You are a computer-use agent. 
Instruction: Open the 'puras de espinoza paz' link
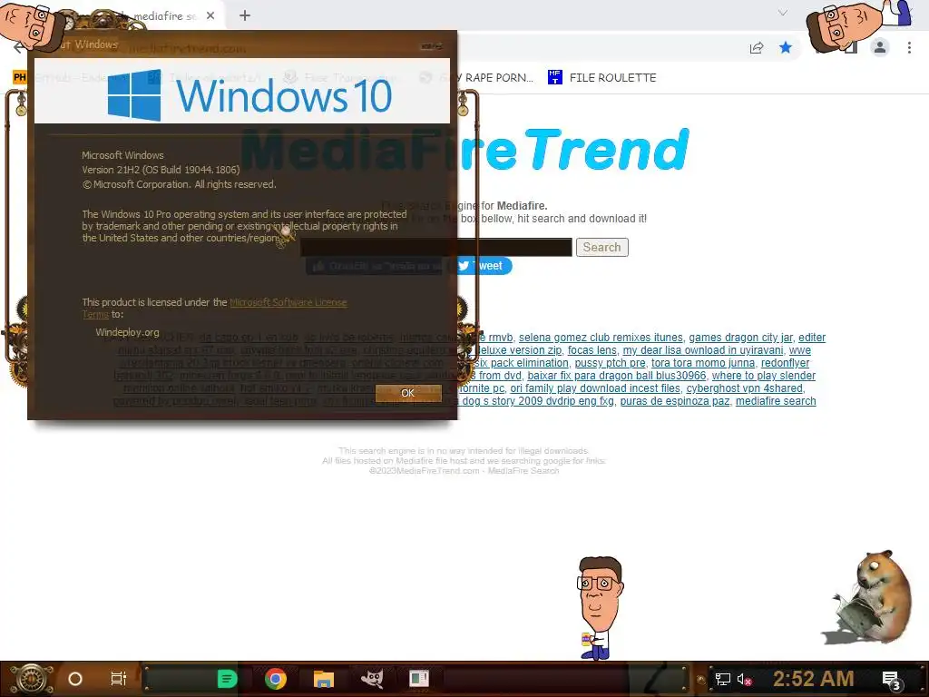[x=675, y=401]
